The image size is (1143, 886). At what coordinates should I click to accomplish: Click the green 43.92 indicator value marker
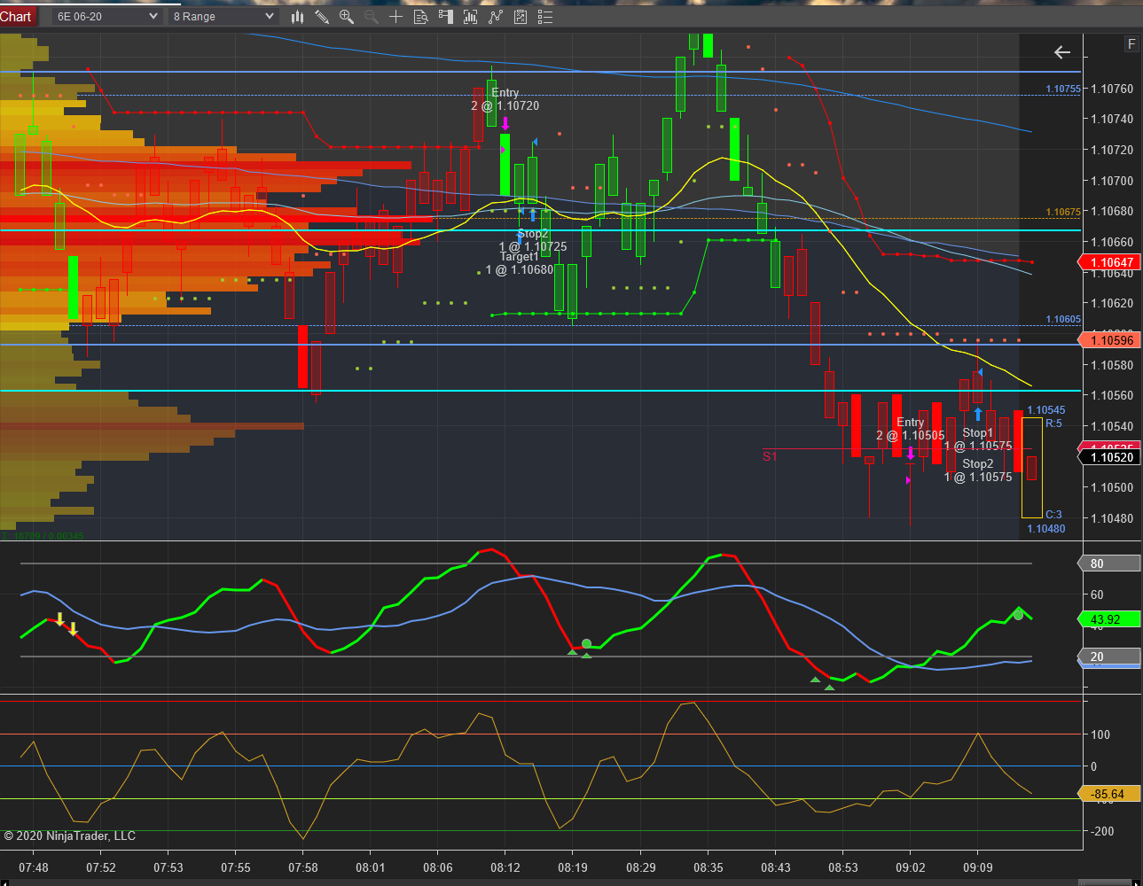click(x=1108, y=619)
